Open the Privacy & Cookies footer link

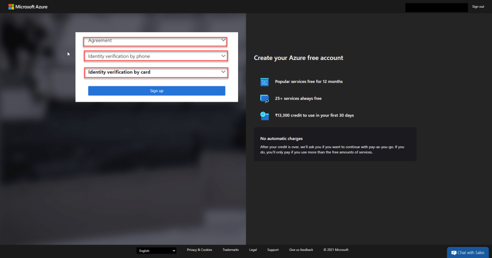(x=199, y=250)
